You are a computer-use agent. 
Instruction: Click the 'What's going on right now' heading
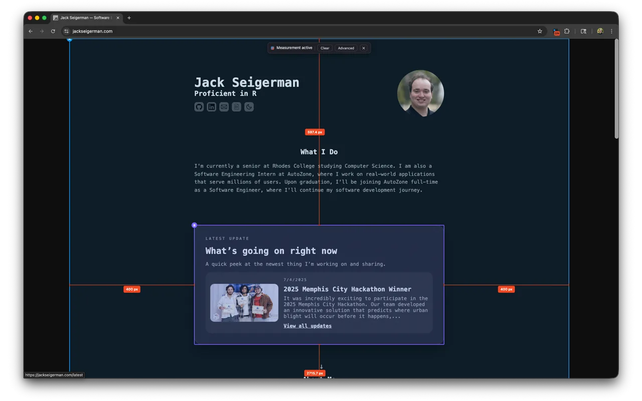(271, 251)
